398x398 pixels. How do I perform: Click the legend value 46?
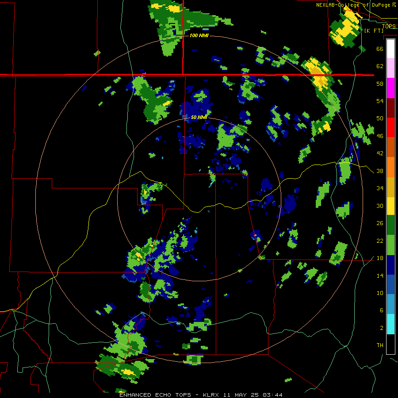point(380,136)
